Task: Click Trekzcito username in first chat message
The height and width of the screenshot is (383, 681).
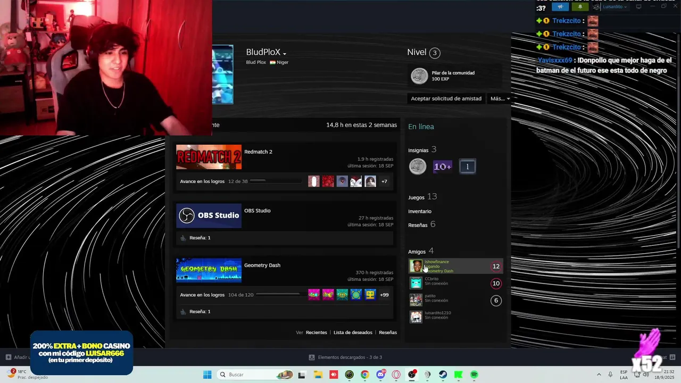Action: tap(566, 21)
